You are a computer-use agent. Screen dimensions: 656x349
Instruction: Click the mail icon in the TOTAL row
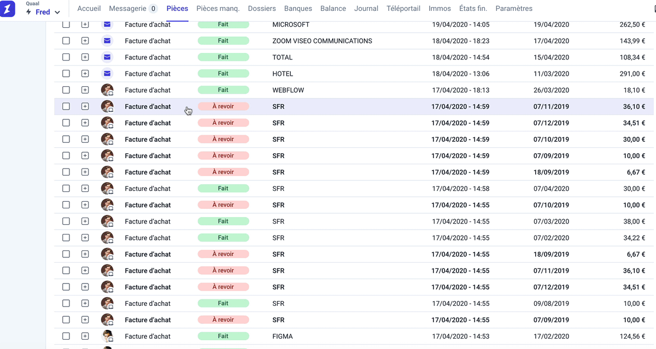point(107,57)
